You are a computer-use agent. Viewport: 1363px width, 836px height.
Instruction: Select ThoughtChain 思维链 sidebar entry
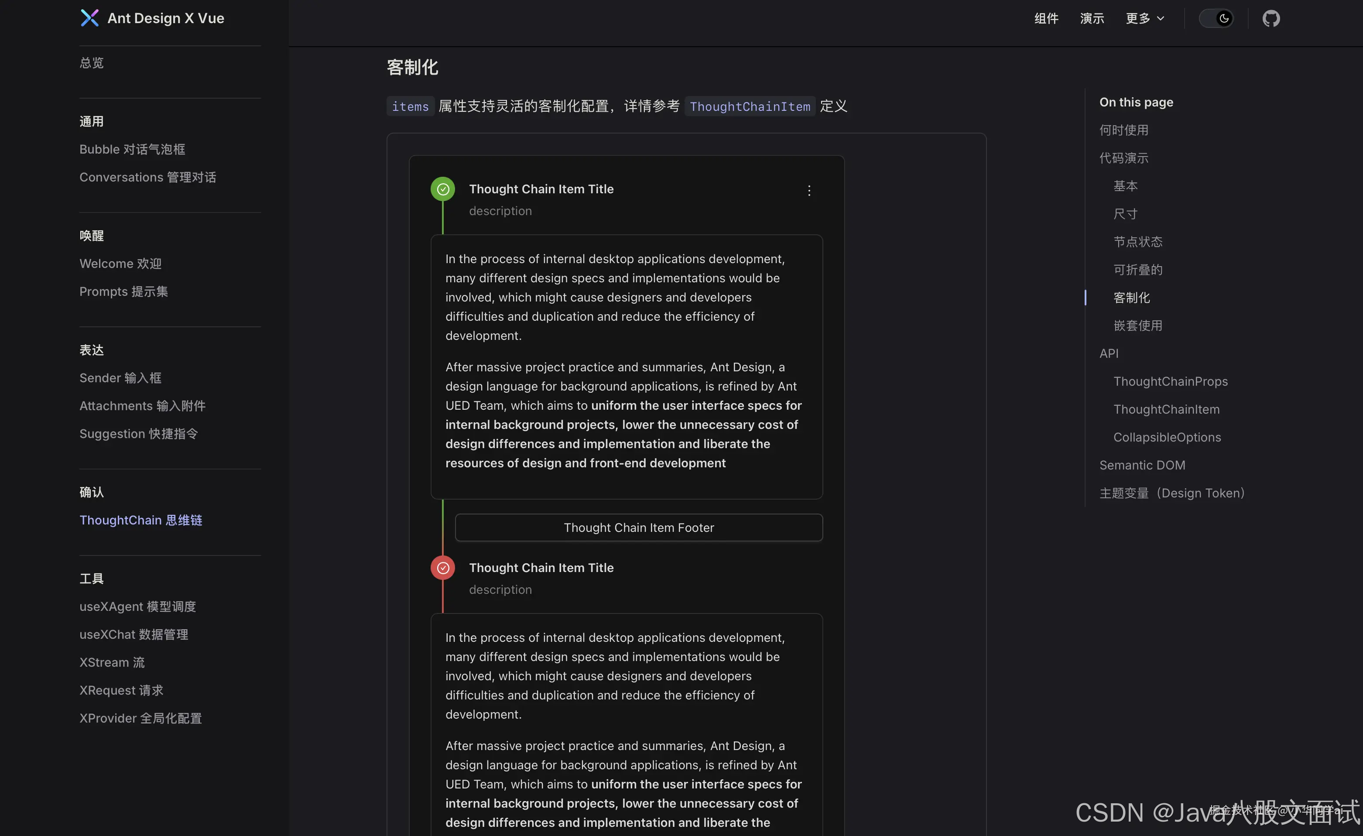141,520
